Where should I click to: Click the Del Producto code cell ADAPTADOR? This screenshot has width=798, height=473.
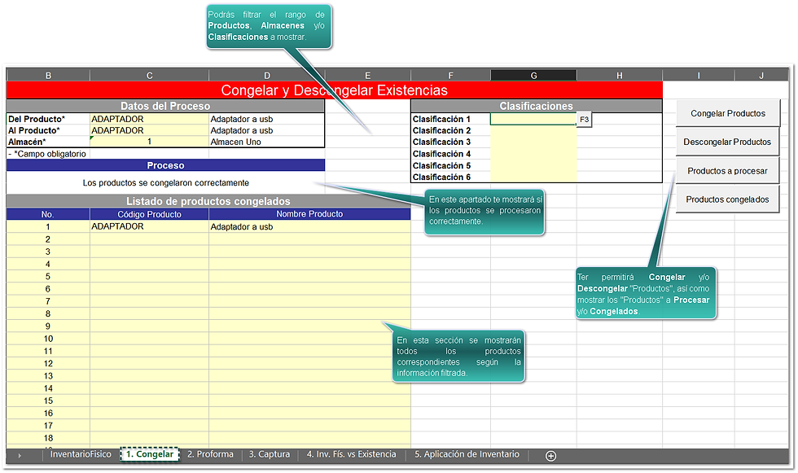(149, 119)
